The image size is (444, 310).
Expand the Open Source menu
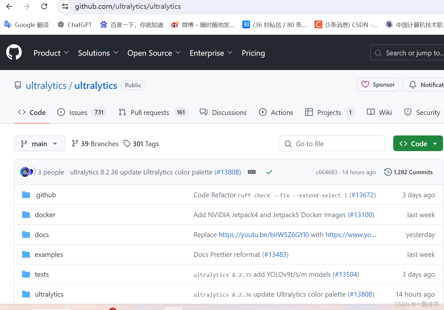click(x=154, y=53)
